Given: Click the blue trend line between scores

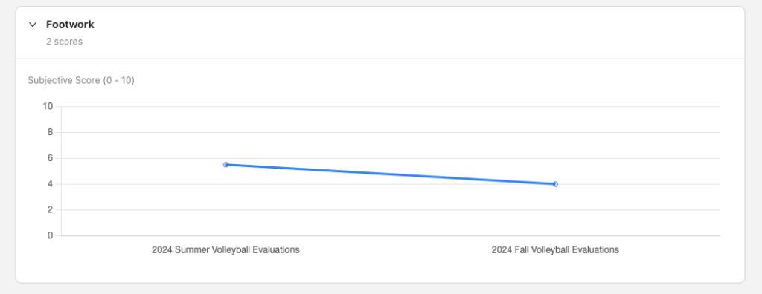Looking at the screenshot, I should [390, 174].
